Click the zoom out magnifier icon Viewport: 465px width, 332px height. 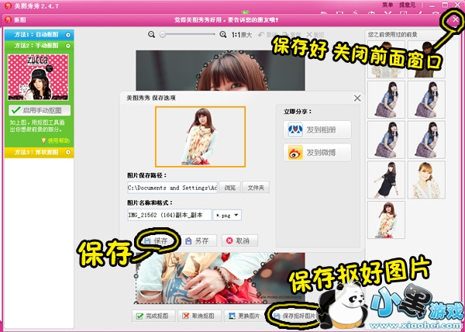(152, 35)
